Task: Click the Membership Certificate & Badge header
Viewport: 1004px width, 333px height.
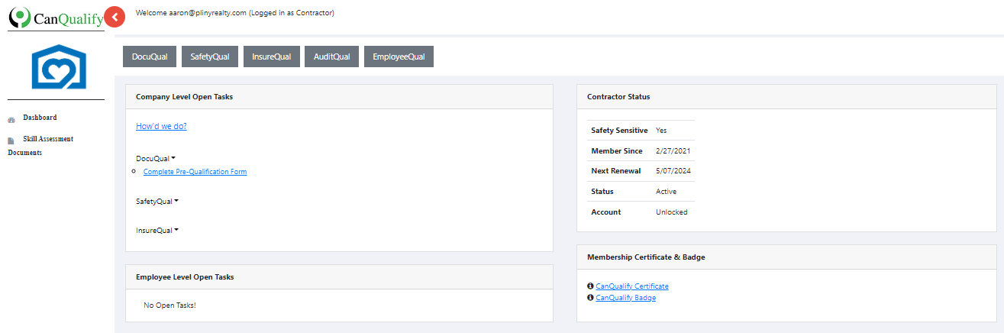Action: pos(786,257)
